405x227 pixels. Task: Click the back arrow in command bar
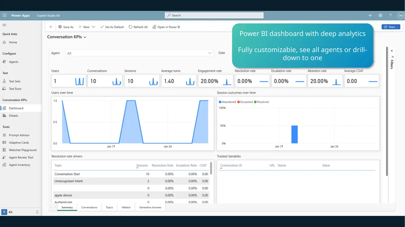51,27
